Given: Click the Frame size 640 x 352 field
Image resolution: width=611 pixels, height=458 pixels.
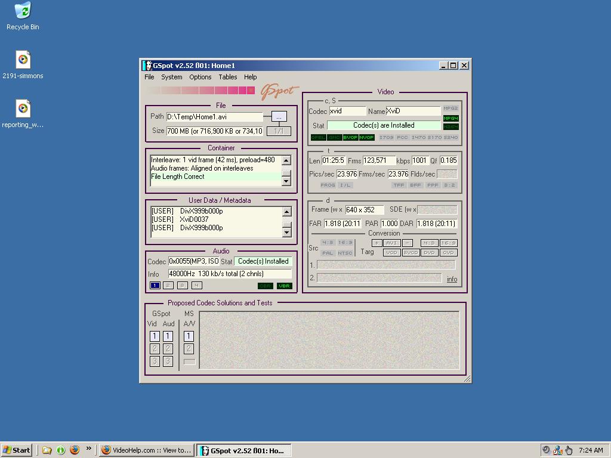Looking at the screenshot, I should coord(365,210).
